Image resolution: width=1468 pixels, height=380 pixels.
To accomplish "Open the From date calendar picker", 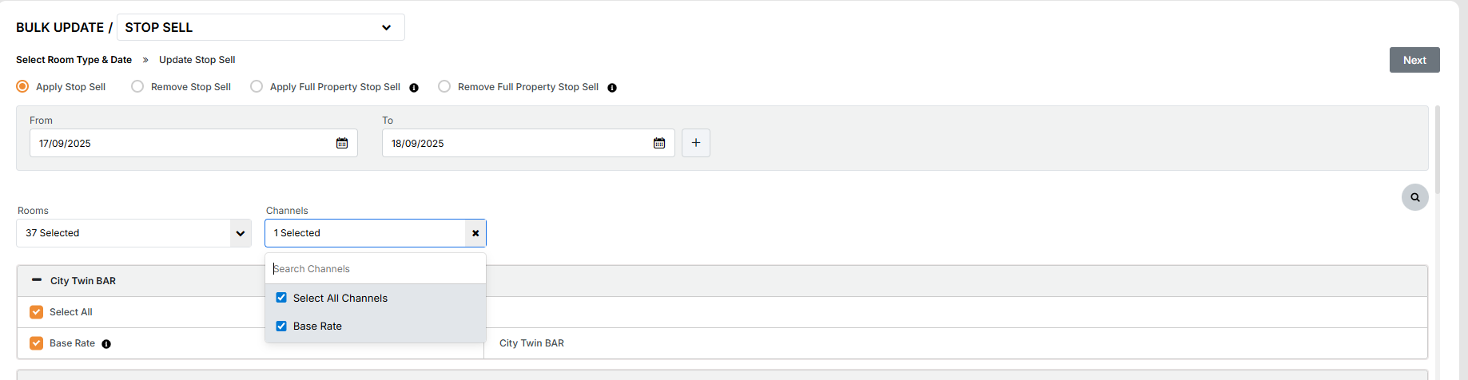I will pos(342,143).
